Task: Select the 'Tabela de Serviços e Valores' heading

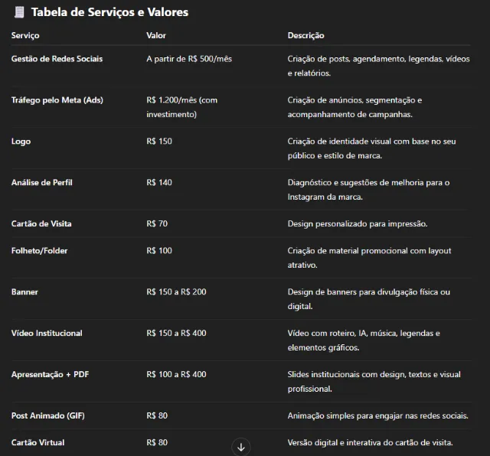Action: (x=109, y=12)
